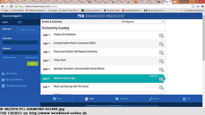The height and width of the screenshot is (115, 205).
Task: Open the All Categories dropdown
Action: click(142, 22)
